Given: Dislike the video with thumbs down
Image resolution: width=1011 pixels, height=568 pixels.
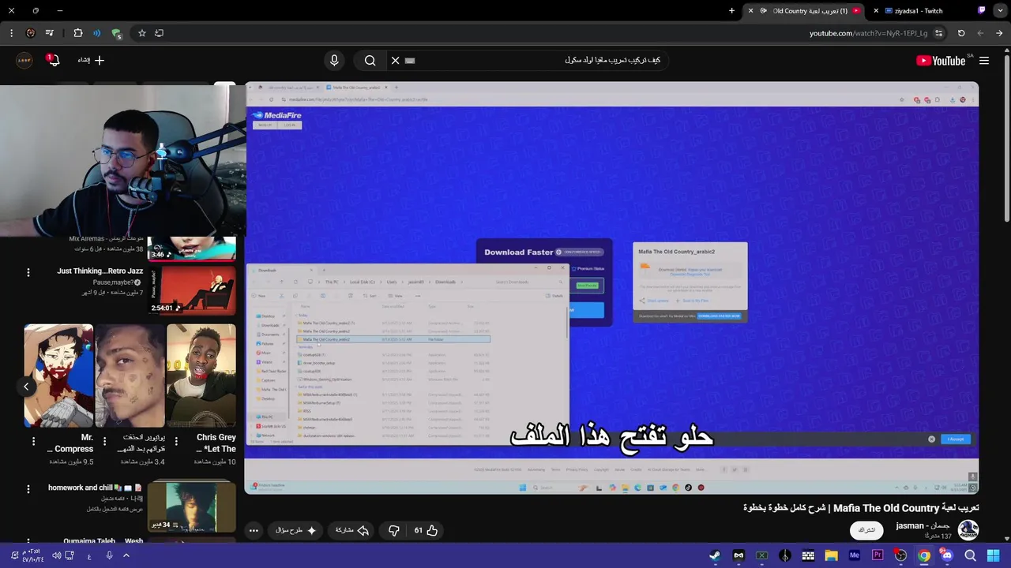Looking at the screenshot, I should pyautogui.click(x=394, y=530).
